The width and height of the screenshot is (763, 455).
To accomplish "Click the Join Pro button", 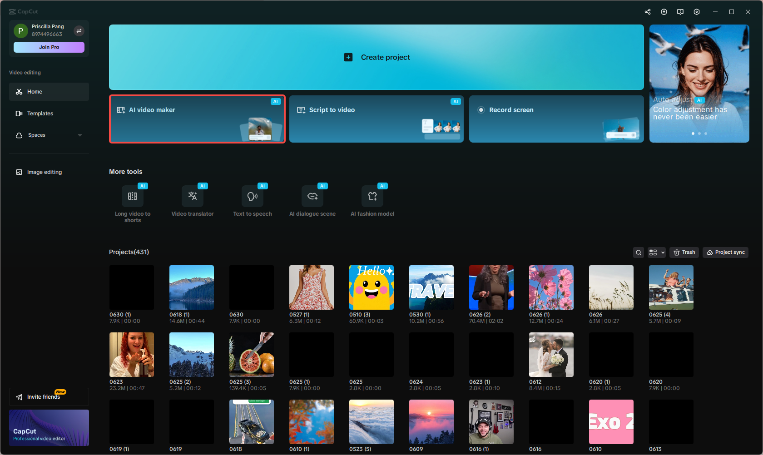I will click(x=49, y=47).
